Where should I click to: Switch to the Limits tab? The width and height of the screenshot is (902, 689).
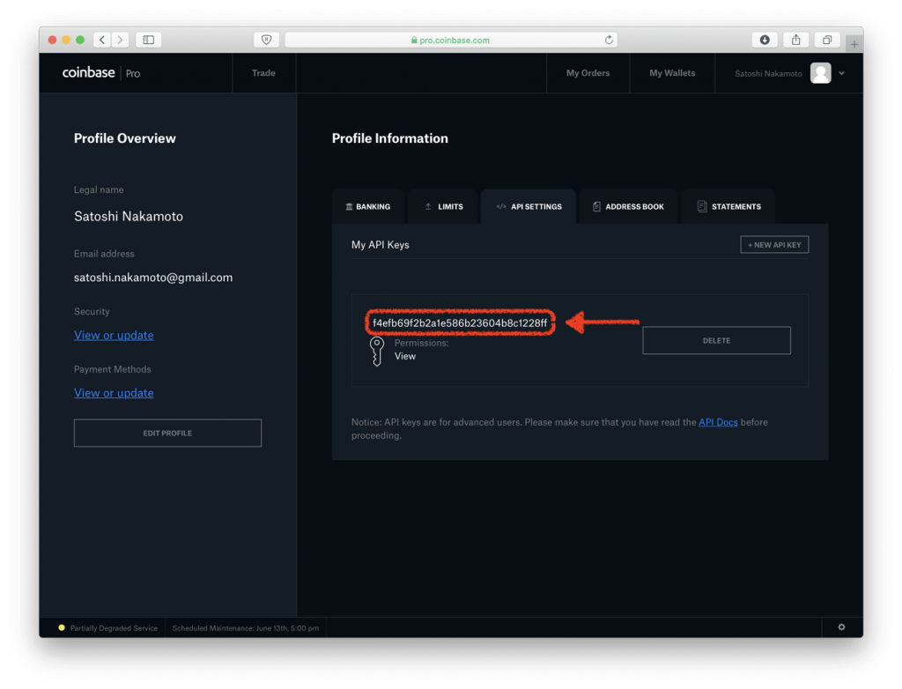click(444, 207)
